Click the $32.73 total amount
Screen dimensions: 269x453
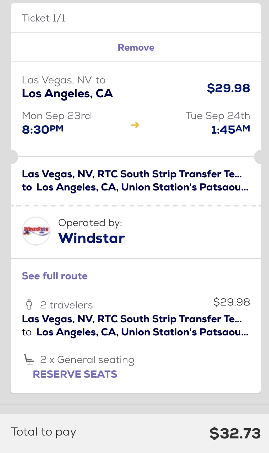click(x=235, y=434)
